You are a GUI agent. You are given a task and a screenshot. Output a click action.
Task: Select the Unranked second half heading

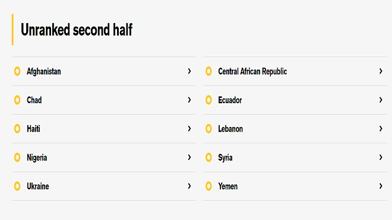[x=77, y=30]
